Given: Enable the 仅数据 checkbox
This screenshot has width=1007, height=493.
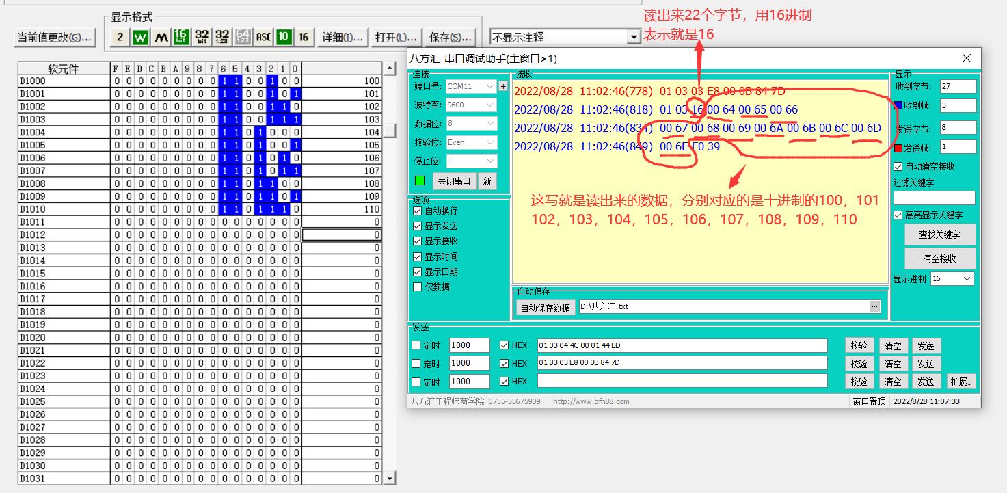Looking at the screenshot, I should click(418, 287).
